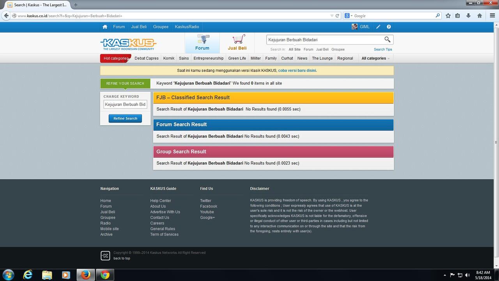The width and height of the screenshot is (499, 281).
Task: Open the Twitter footer link
Action: click(205, 201)
